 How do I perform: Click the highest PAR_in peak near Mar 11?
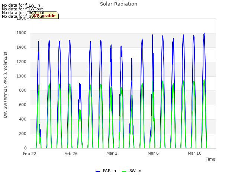(204, 33)
